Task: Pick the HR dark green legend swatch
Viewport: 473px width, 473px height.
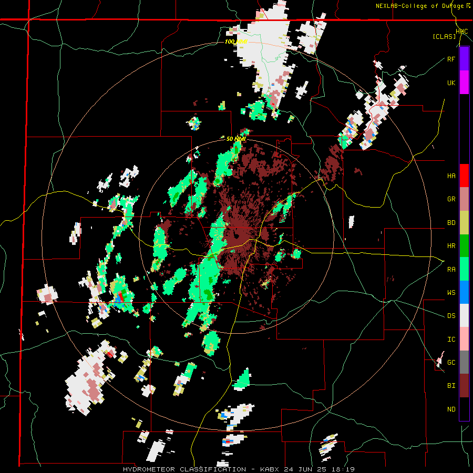Action: coord(464,246)
